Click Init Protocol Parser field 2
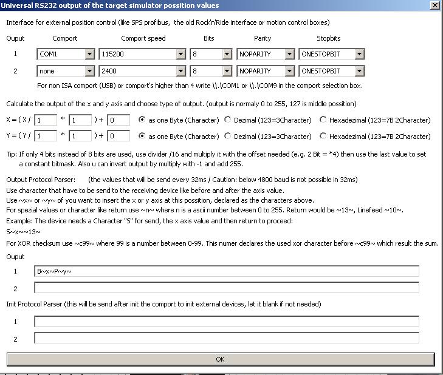Screen dimensions: 443x375 [227, 338]
